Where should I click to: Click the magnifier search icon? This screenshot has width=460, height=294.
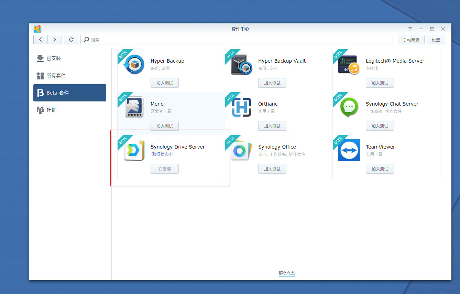coord(87,40)
